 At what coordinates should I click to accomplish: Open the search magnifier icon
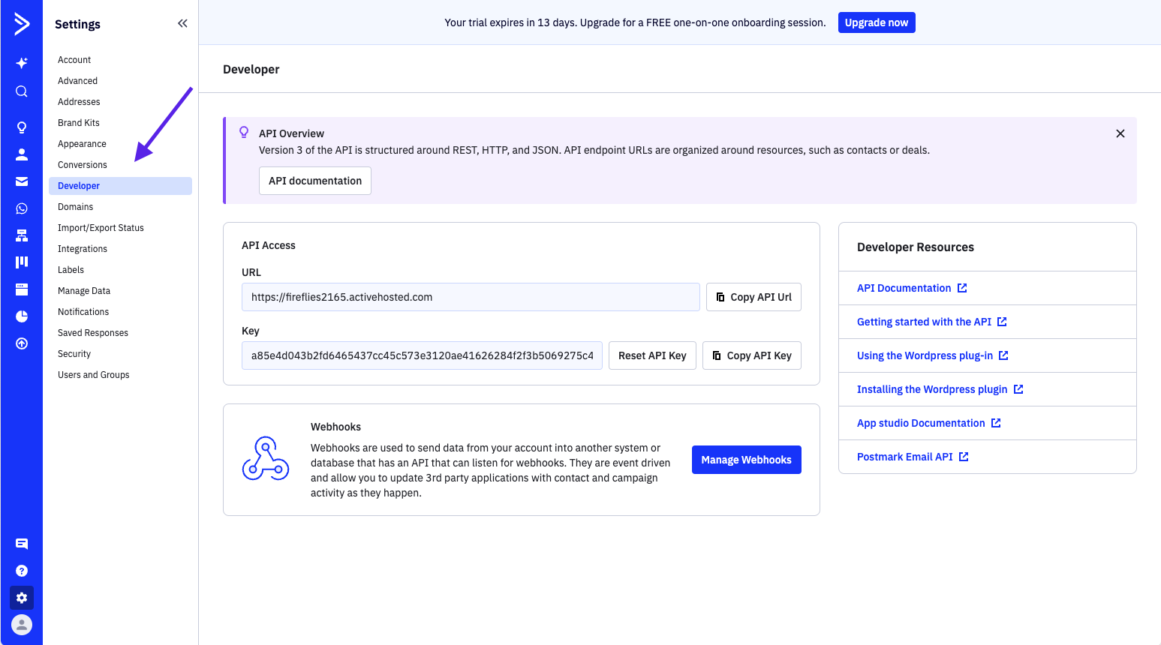pyautogui.click(x=22, y=91)
